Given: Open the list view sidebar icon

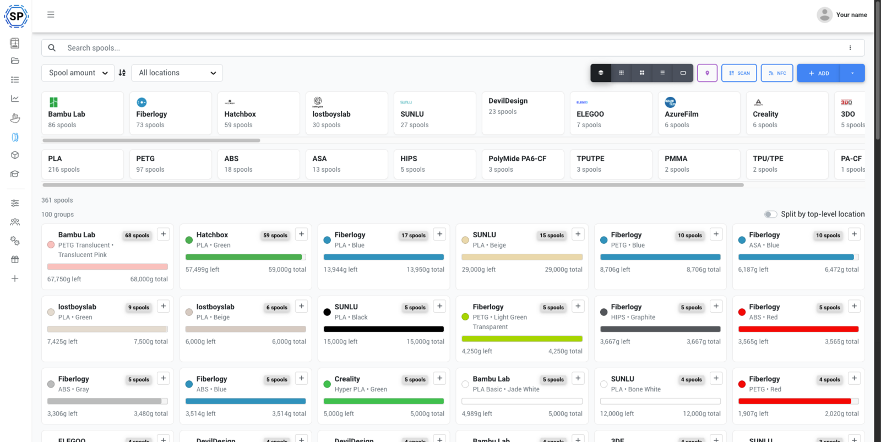Looking at the screenshot, I should click(x=15, y=80).
